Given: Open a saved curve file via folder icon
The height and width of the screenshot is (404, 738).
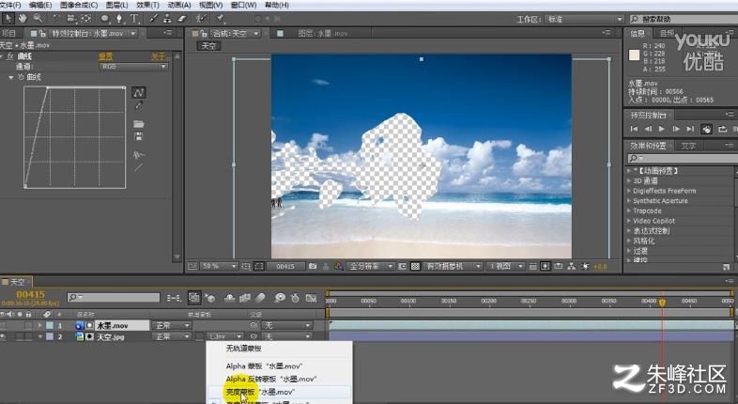Looking at the screenshot, I should pos(138,124).
